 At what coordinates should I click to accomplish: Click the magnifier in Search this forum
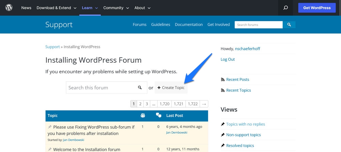[140, 88]
